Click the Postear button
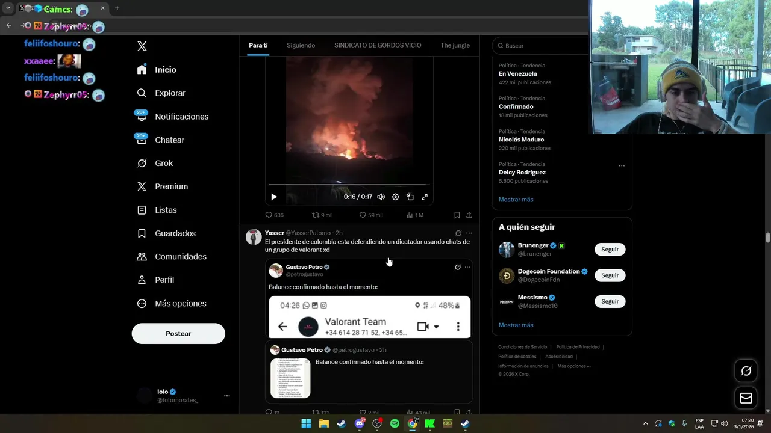771x433 pixels. pos(178,334)
